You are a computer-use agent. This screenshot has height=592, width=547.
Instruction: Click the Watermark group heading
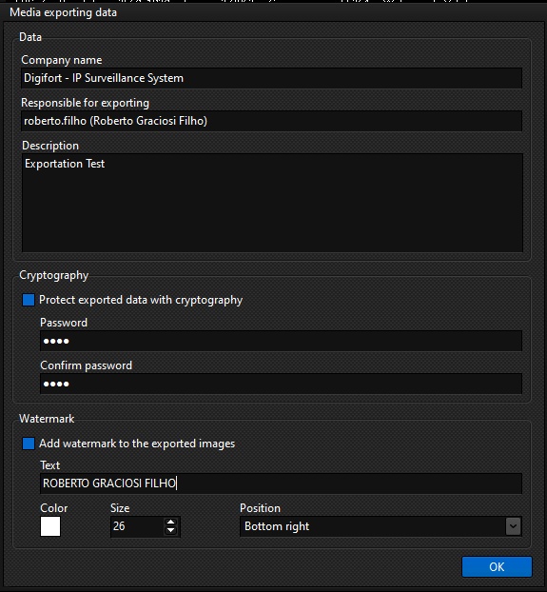pos(47,419)
